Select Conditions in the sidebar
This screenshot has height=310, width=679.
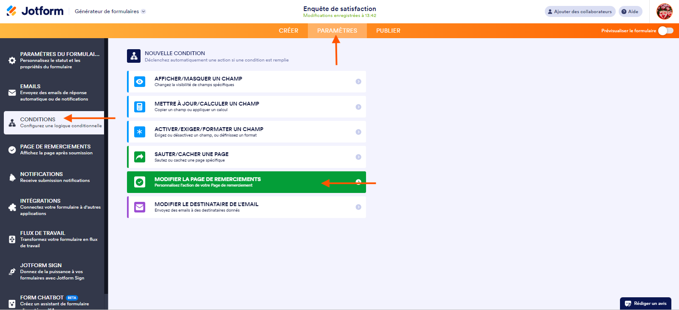tap(54, 123)
